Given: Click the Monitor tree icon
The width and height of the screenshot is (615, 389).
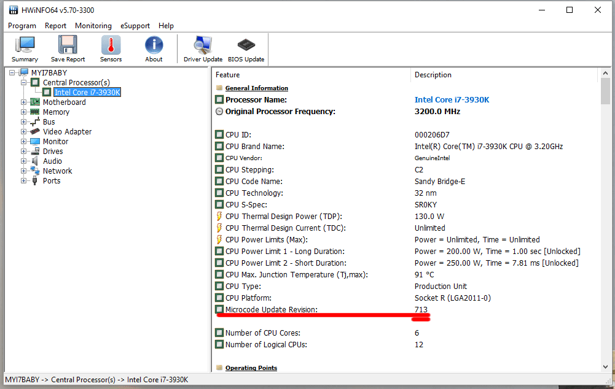Looking at the screenshot, I should tap(35, 141).
